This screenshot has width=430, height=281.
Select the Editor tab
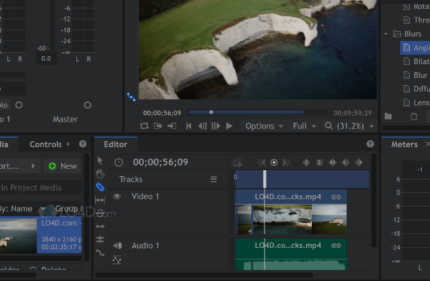coord(115,144)
